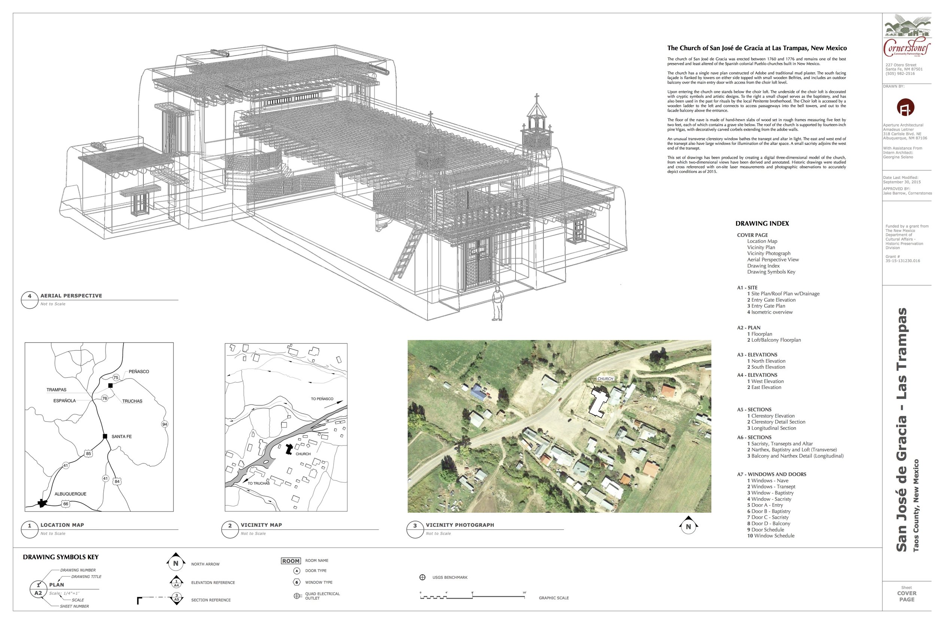Click "Door Schedule" index entry

(766, 530)
